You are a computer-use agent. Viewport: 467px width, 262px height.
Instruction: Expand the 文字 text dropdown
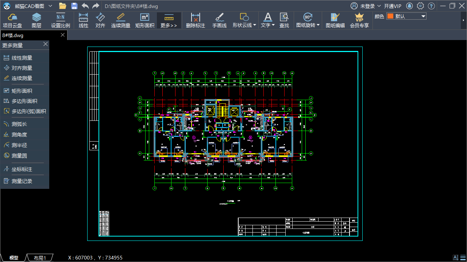[x=273, y=25]
